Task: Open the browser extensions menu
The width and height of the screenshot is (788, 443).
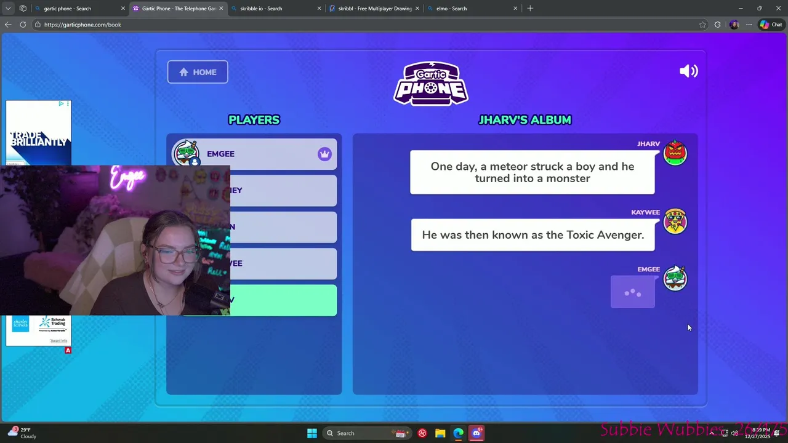Action: click(718, 25)
